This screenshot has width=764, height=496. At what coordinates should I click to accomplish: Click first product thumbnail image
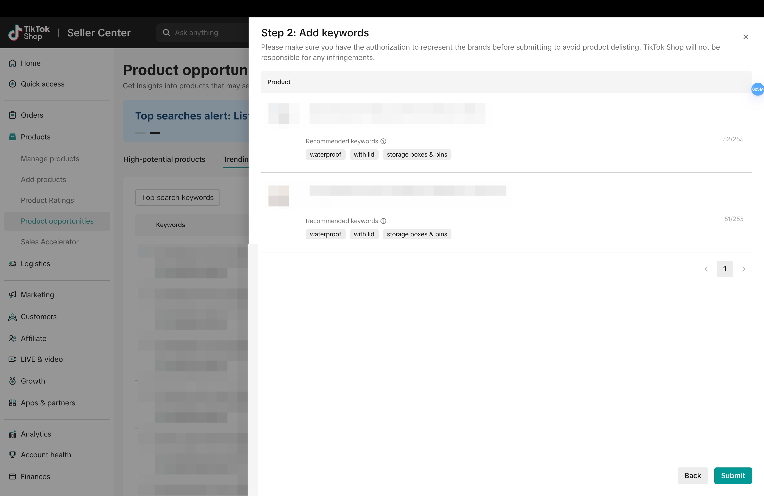[279, 113]
